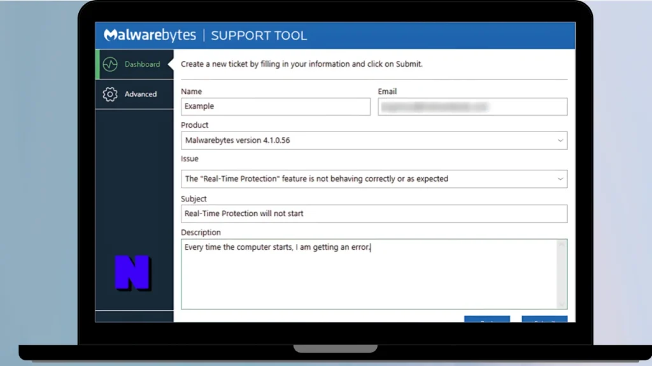Open the Dashboard tab
This screenshot has height=366, width=652.
coord(135,64)
